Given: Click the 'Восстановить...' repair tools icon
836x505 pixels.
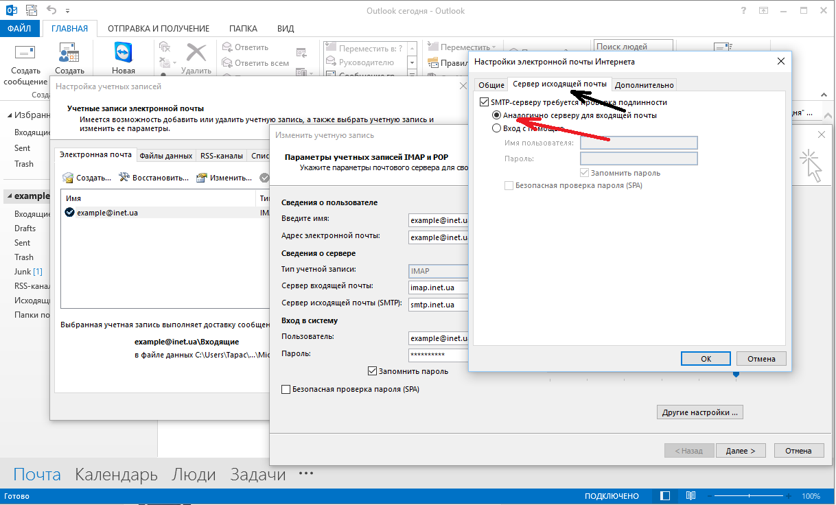Looking at the screenshot, I should [124, 178].
